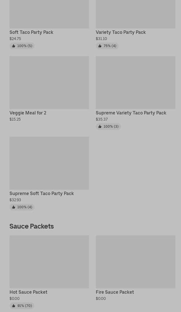Open the Supreme Variety Taco Party Pack image
Image resolution: width=181 pixels, height=312 pixels.
(135, 82)
